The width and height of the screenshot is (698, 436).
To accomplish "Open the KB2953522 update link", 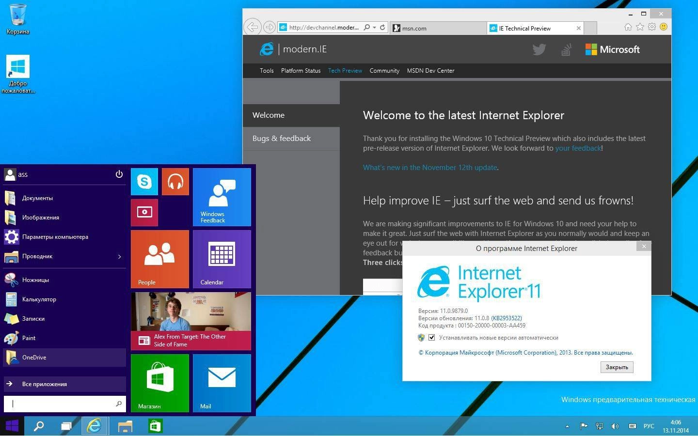I will click(x=507, y=318).
